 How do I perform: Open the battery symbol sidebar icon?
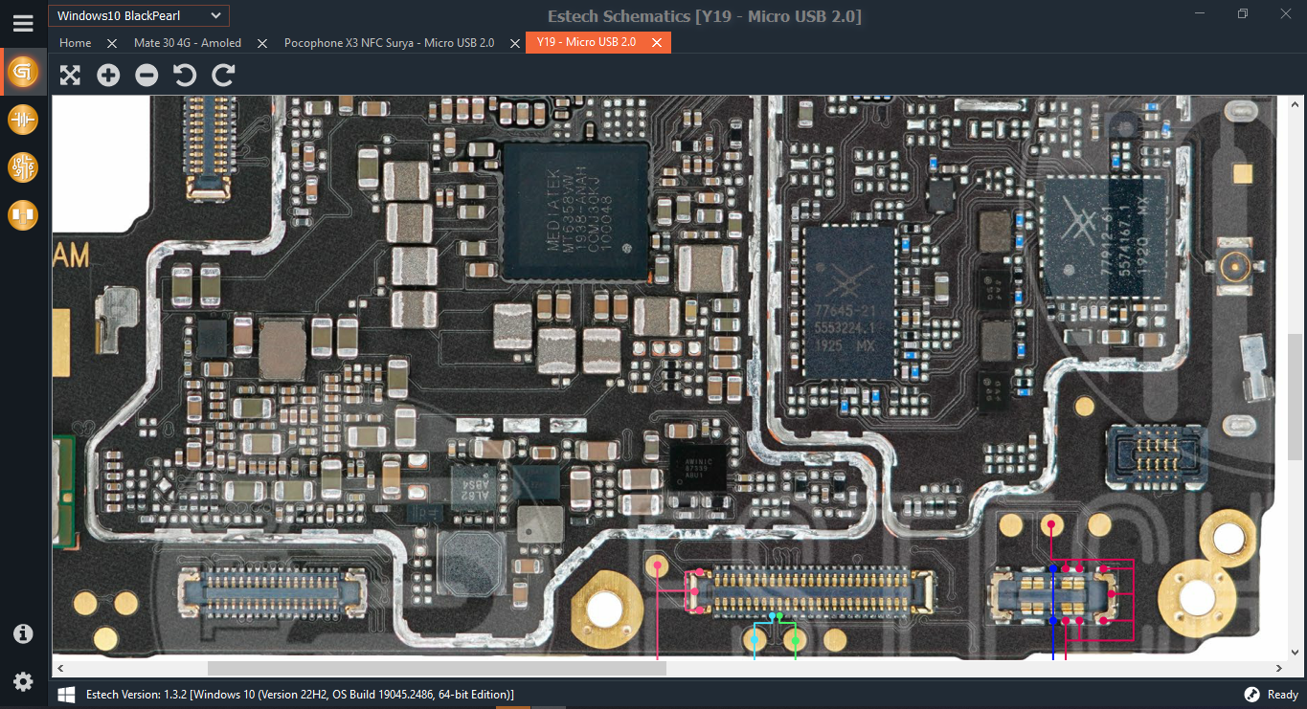coord(23,120)
